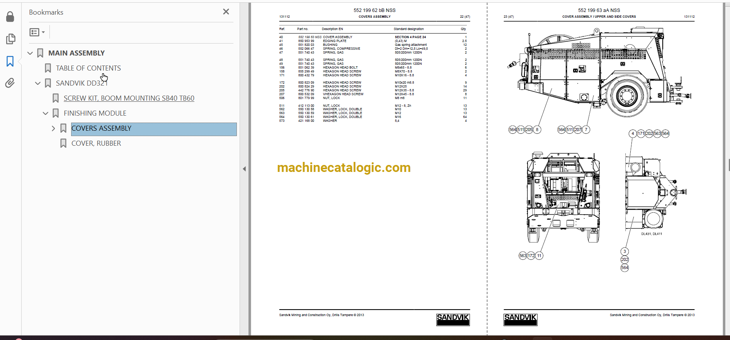Click bookmark icon beside SCREW KIT entry
This screenshot has height=340, width=730.
click(x=56, y=98)
